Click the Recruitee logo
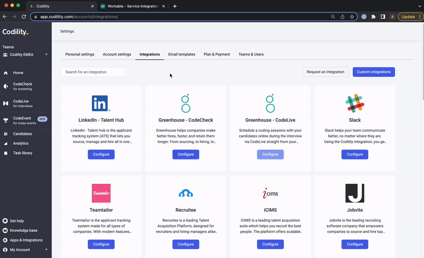Viewport: 424px width, 258px height. [x=186, y=193]
